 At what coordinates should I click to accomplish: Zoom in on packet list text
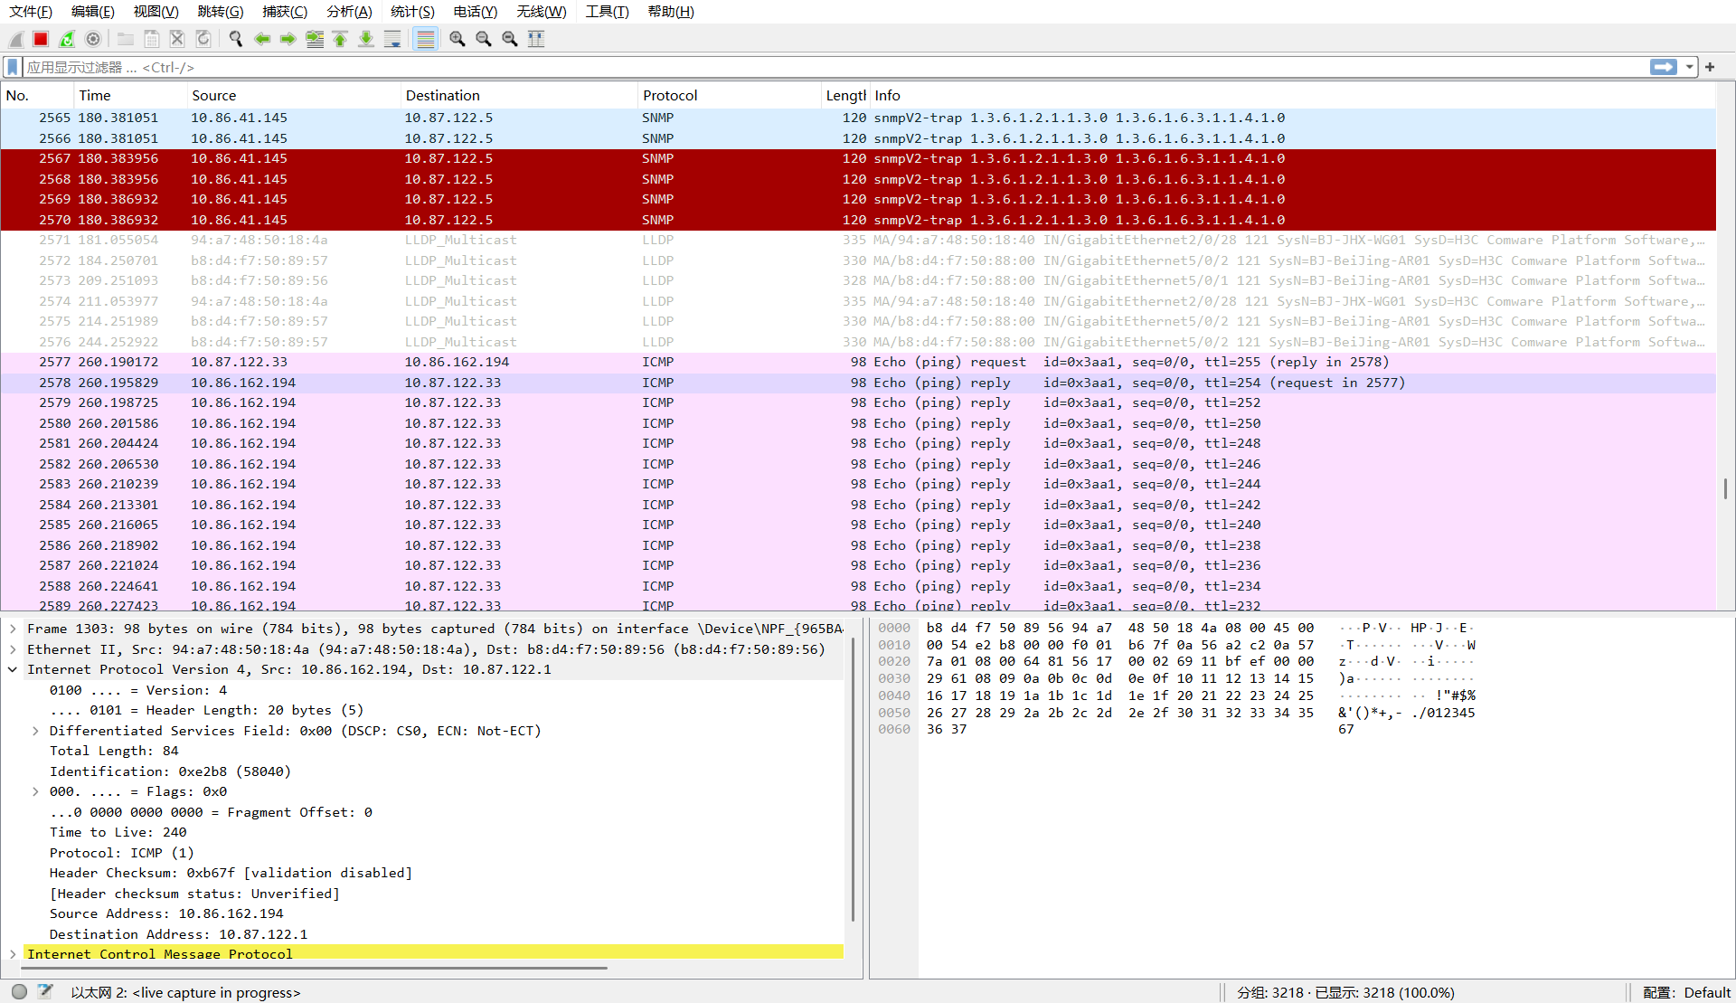(458, 39)
